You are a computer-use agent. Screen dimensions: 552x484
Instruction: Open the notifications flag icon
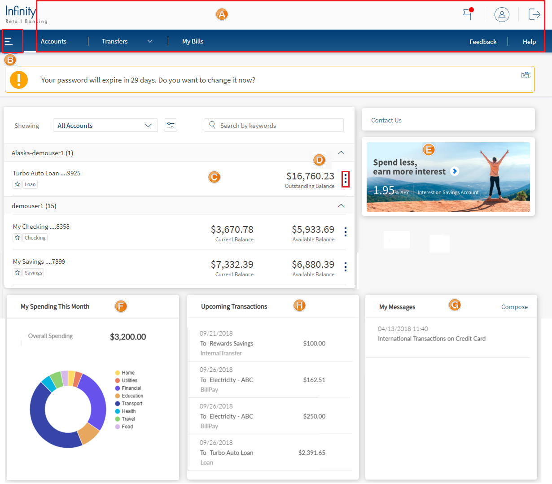click(468, 14)
